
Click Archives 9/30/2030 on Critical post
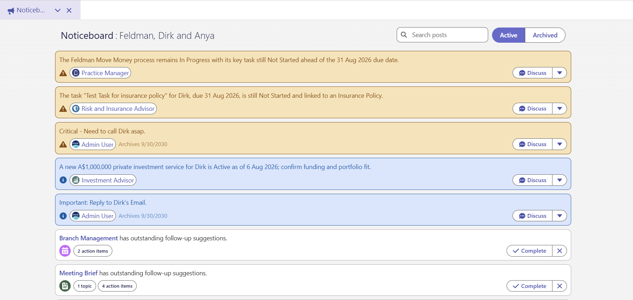tap(143, 144)
